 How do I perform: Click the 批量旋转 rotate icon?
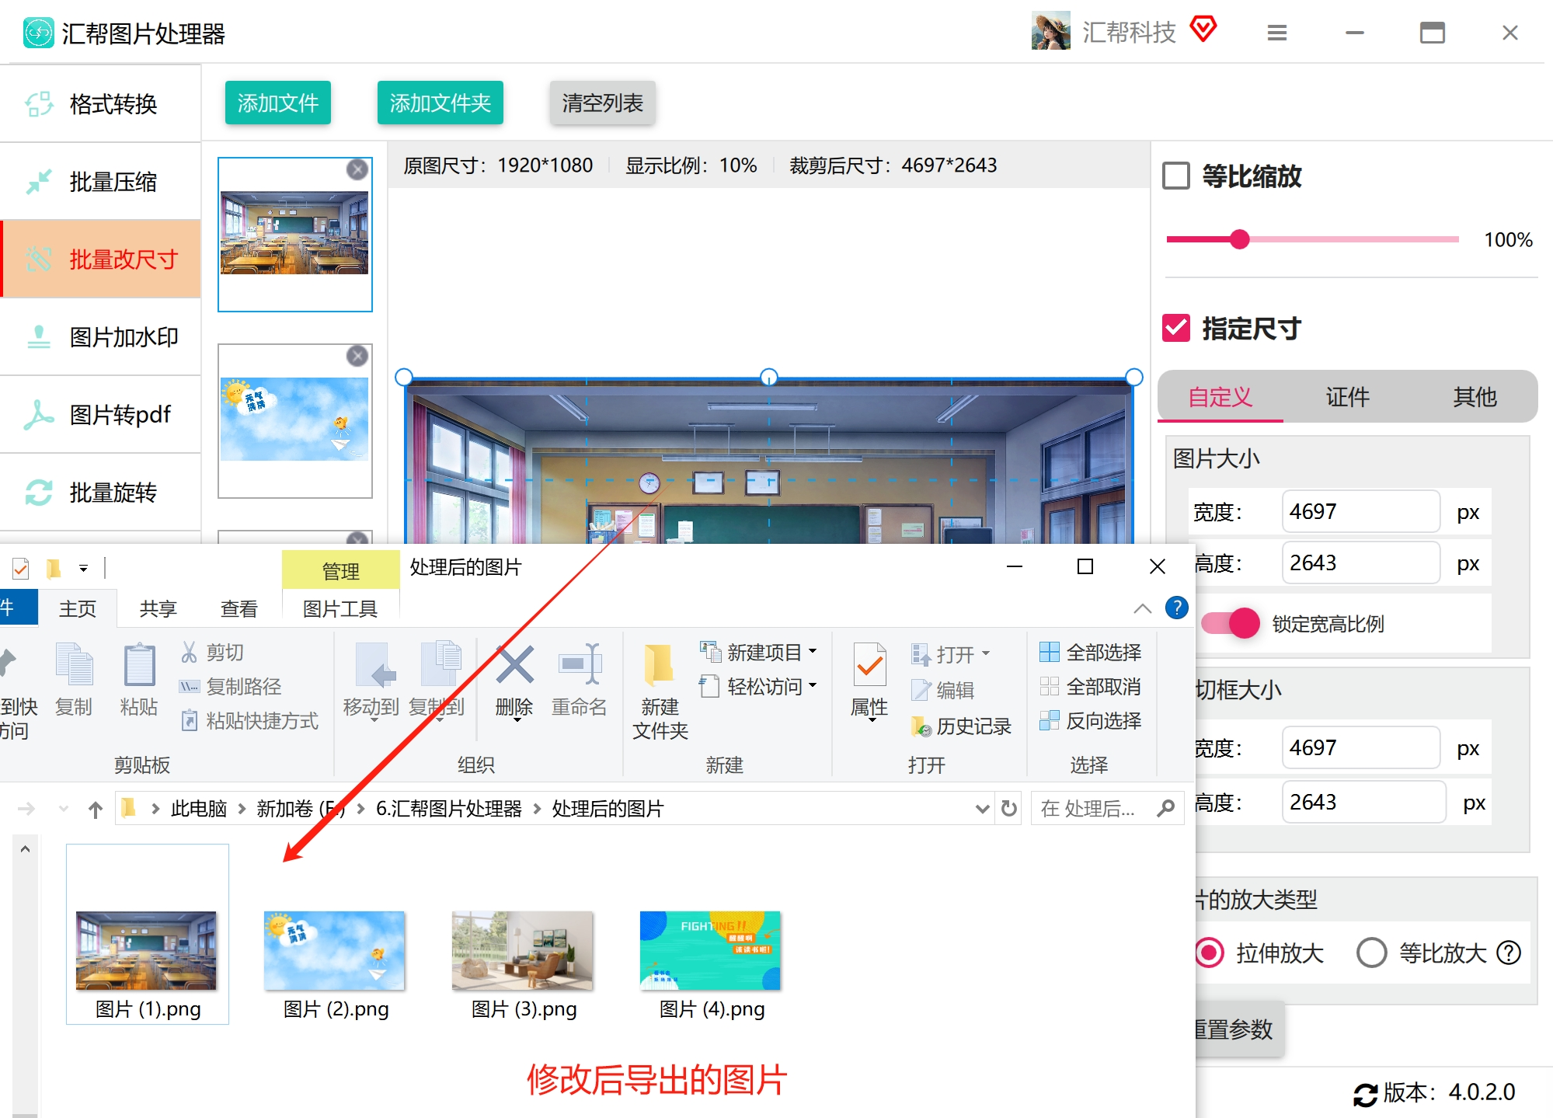(x=39, y=493)
